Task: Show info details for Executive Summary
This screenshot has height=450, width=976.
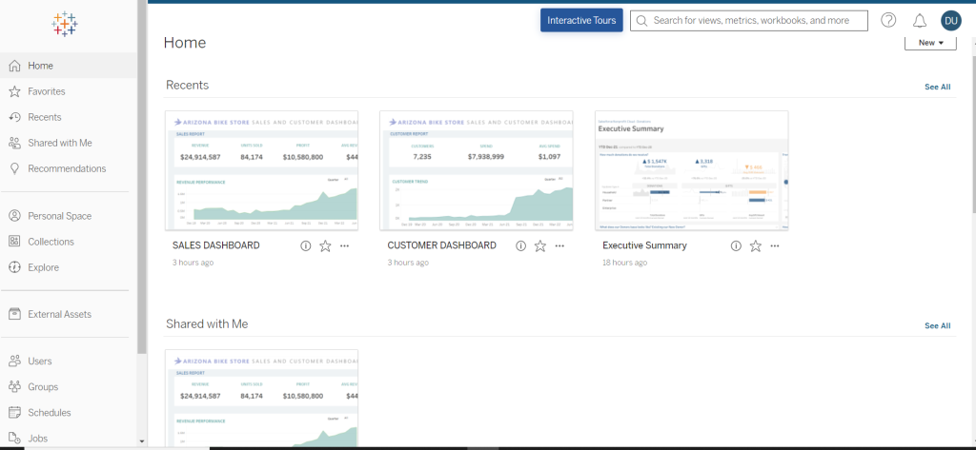Action: tap(736, 245)
